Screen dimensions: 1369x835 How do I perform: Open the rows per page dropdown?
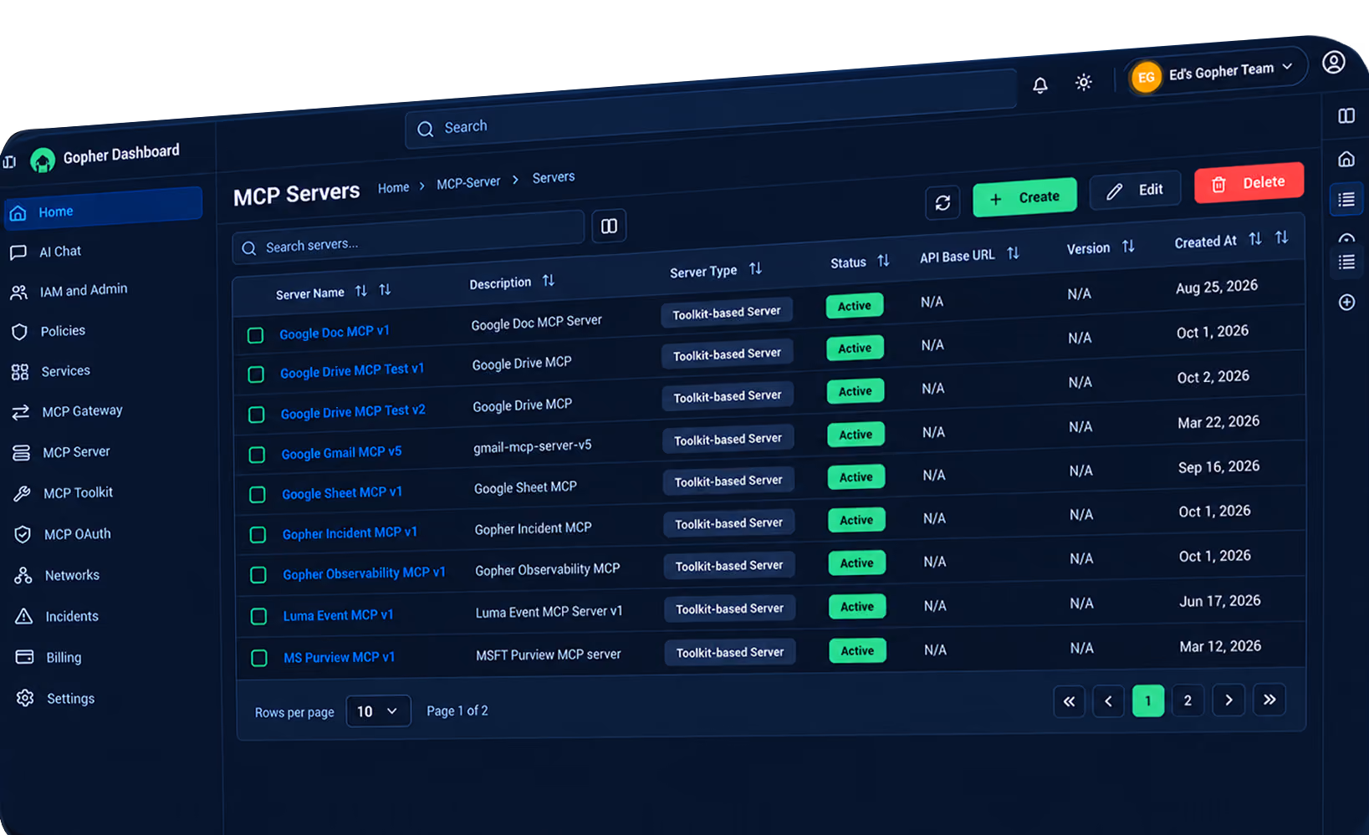378,711
